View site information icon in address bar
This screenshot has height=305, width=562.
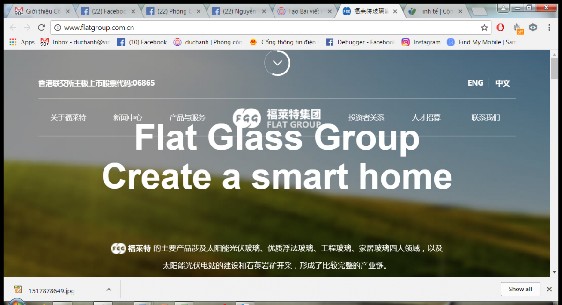pyautogui.click(x=58, y=28)
